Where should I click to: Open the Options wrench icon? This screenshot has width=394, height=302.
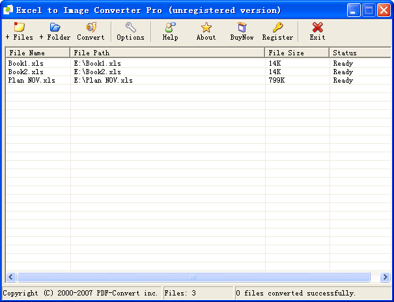coord(130,27)
